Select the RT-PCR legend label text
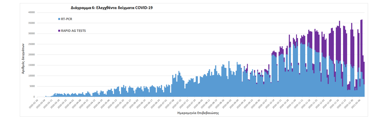The width and height of the screenshot is (387, 128). pos(67,19)
